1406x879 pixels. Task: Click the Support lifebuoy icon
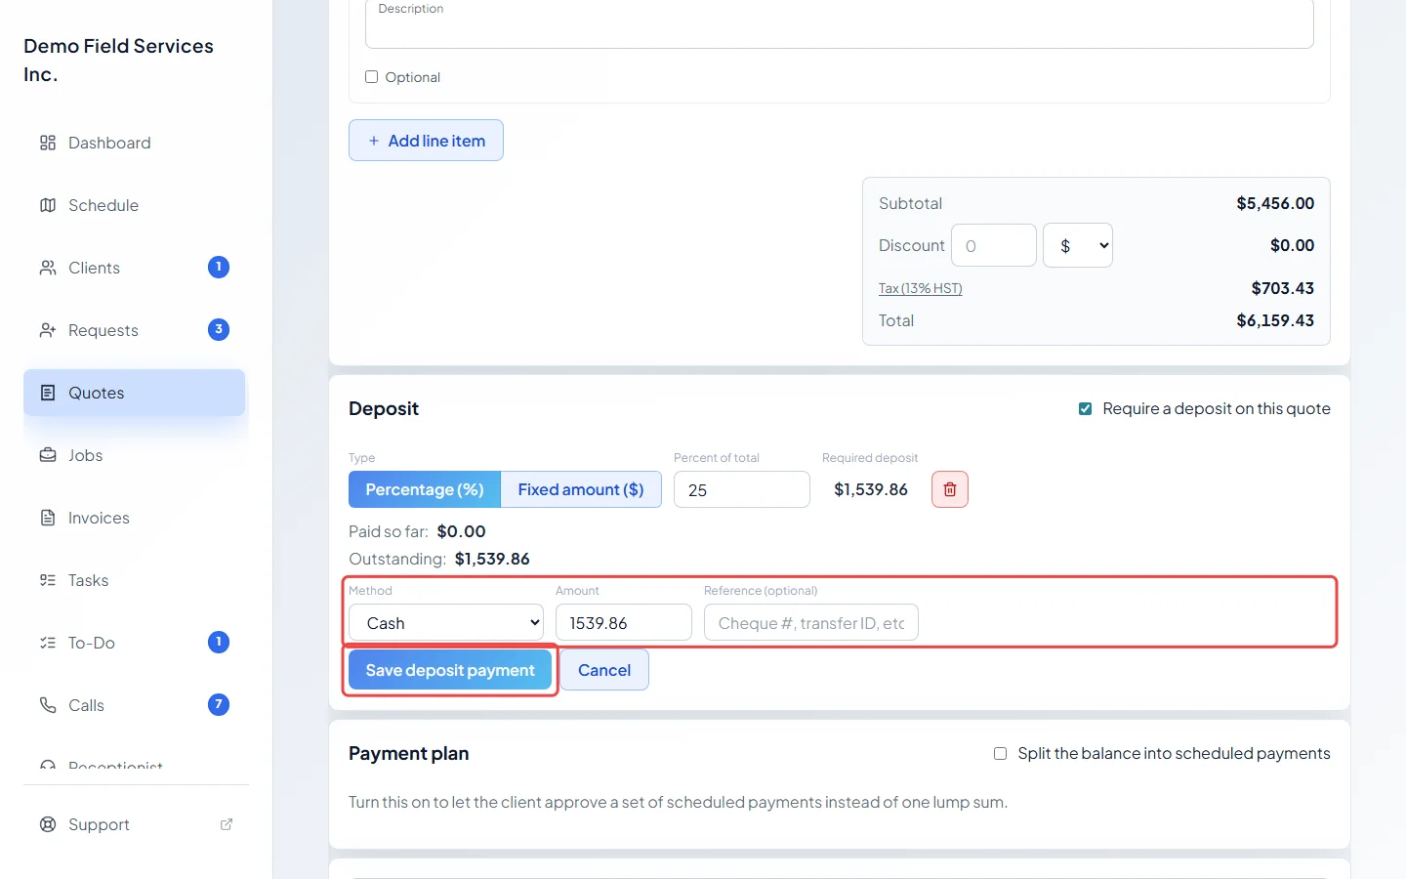(x=48, y=824)
